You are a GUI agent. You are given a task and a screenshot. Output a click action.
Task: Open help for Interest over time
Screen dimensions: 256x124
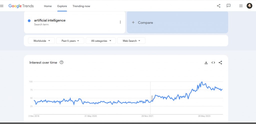61,62
